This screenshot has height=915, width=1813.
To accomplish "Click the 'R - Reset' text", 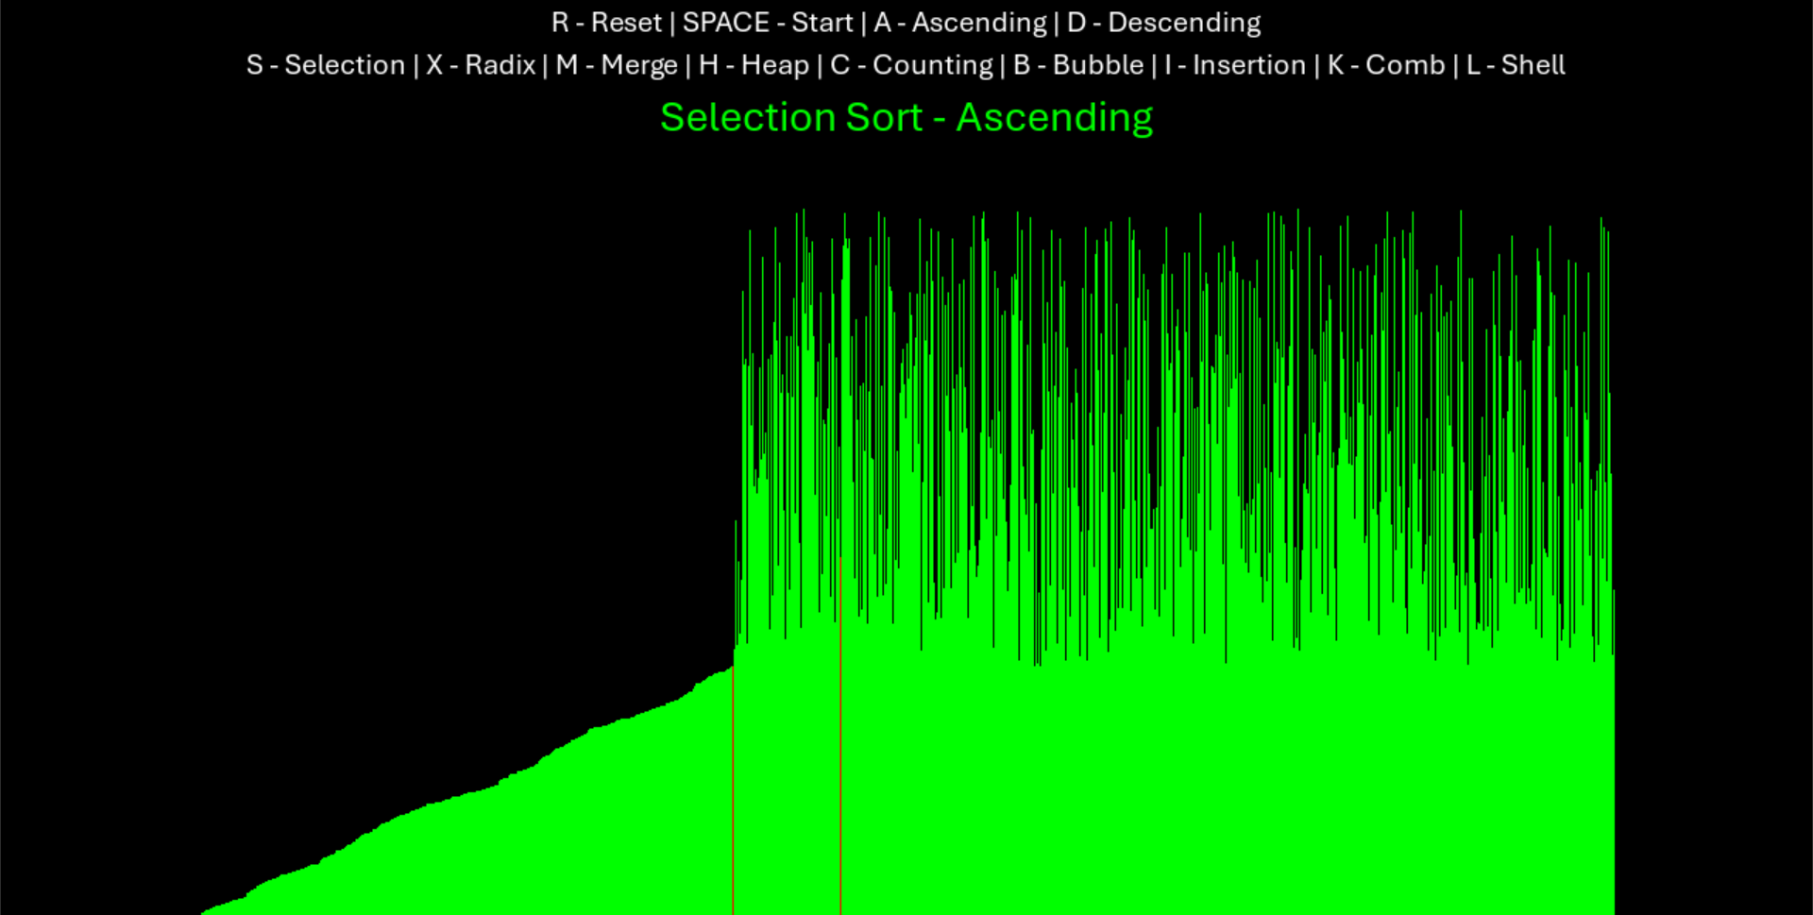I will (x=606, y=23).
